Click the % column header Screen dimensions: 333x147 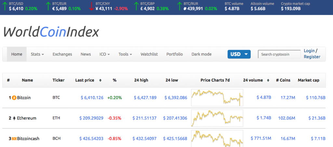(115, 80)
